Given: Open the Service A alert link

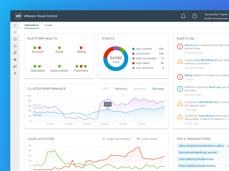Looking at the screenshot, I should pyautogui.click(x=191, y=45).
